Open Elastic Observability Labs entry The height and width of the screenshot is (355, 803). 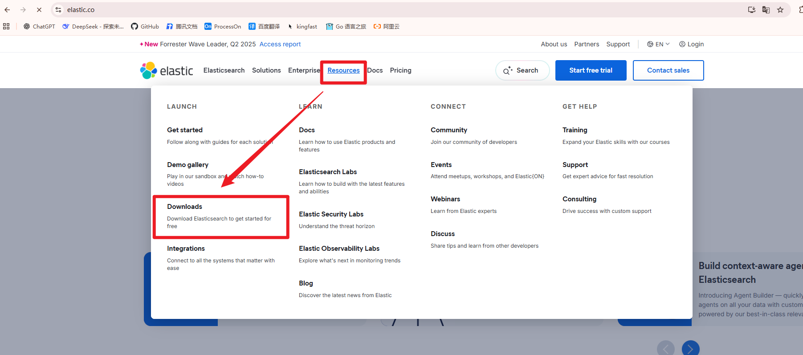click(x=339, y=249)
